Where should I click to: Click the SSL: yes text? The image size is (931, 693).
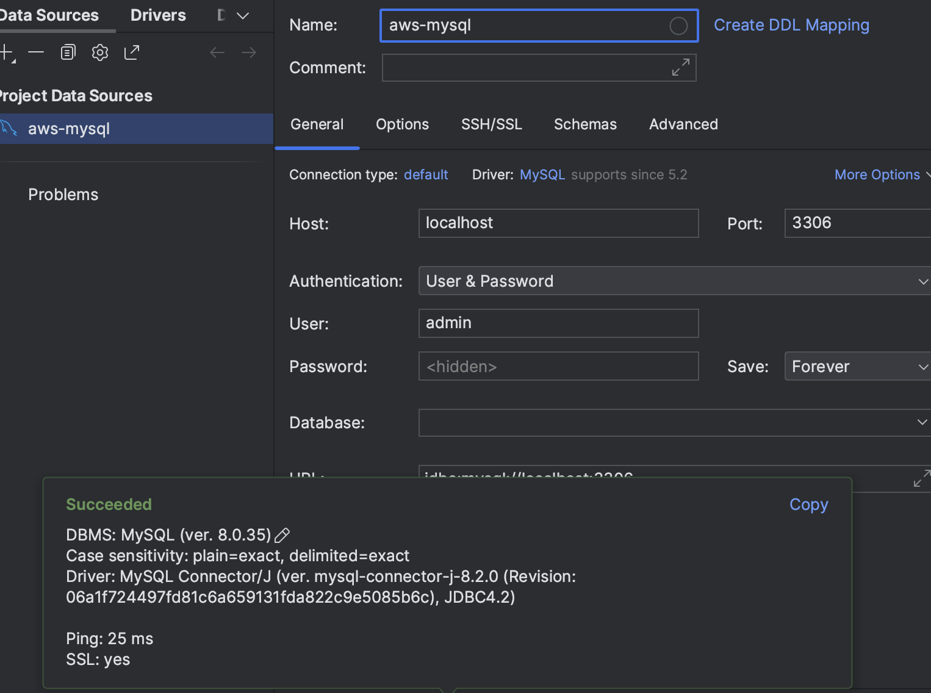coord(98,659)
